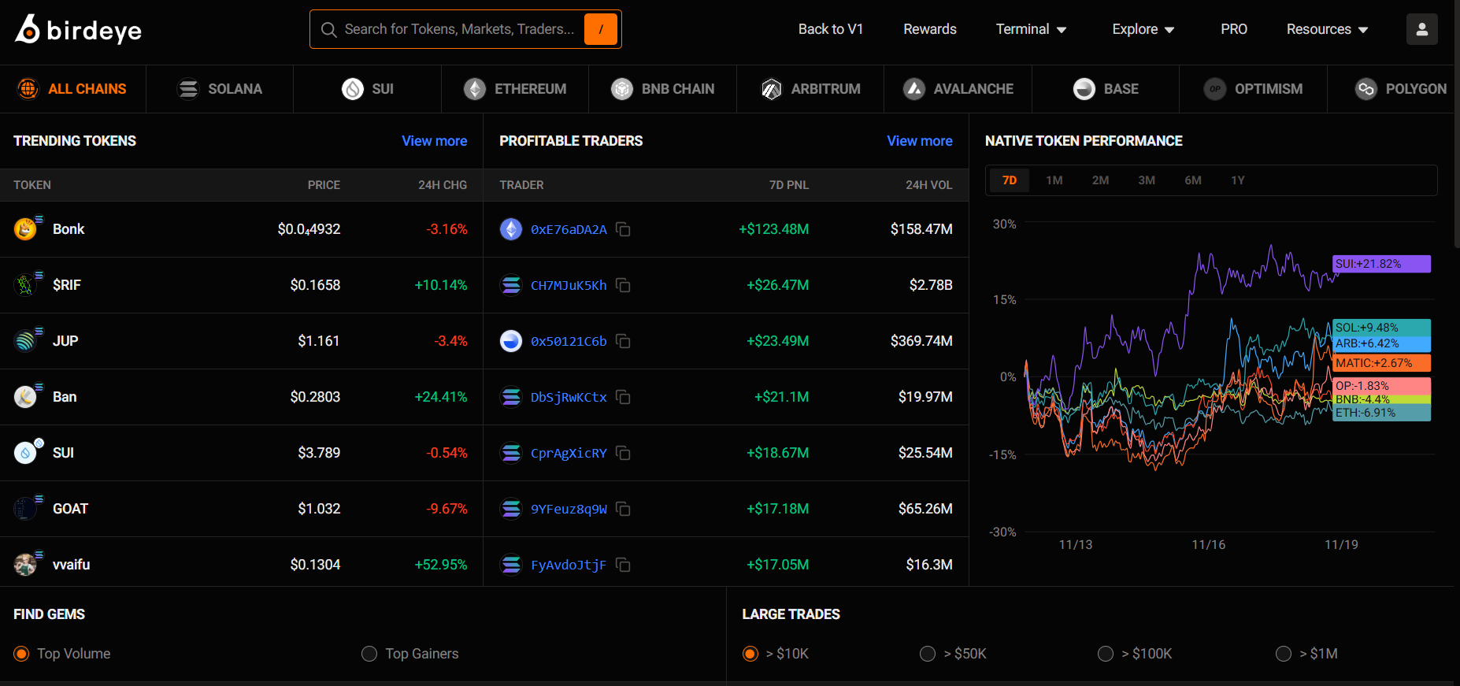Click the SUI:+21.82% purple legend label
This screenshot has width=1460, height=686.
[x=1382, y=264]
